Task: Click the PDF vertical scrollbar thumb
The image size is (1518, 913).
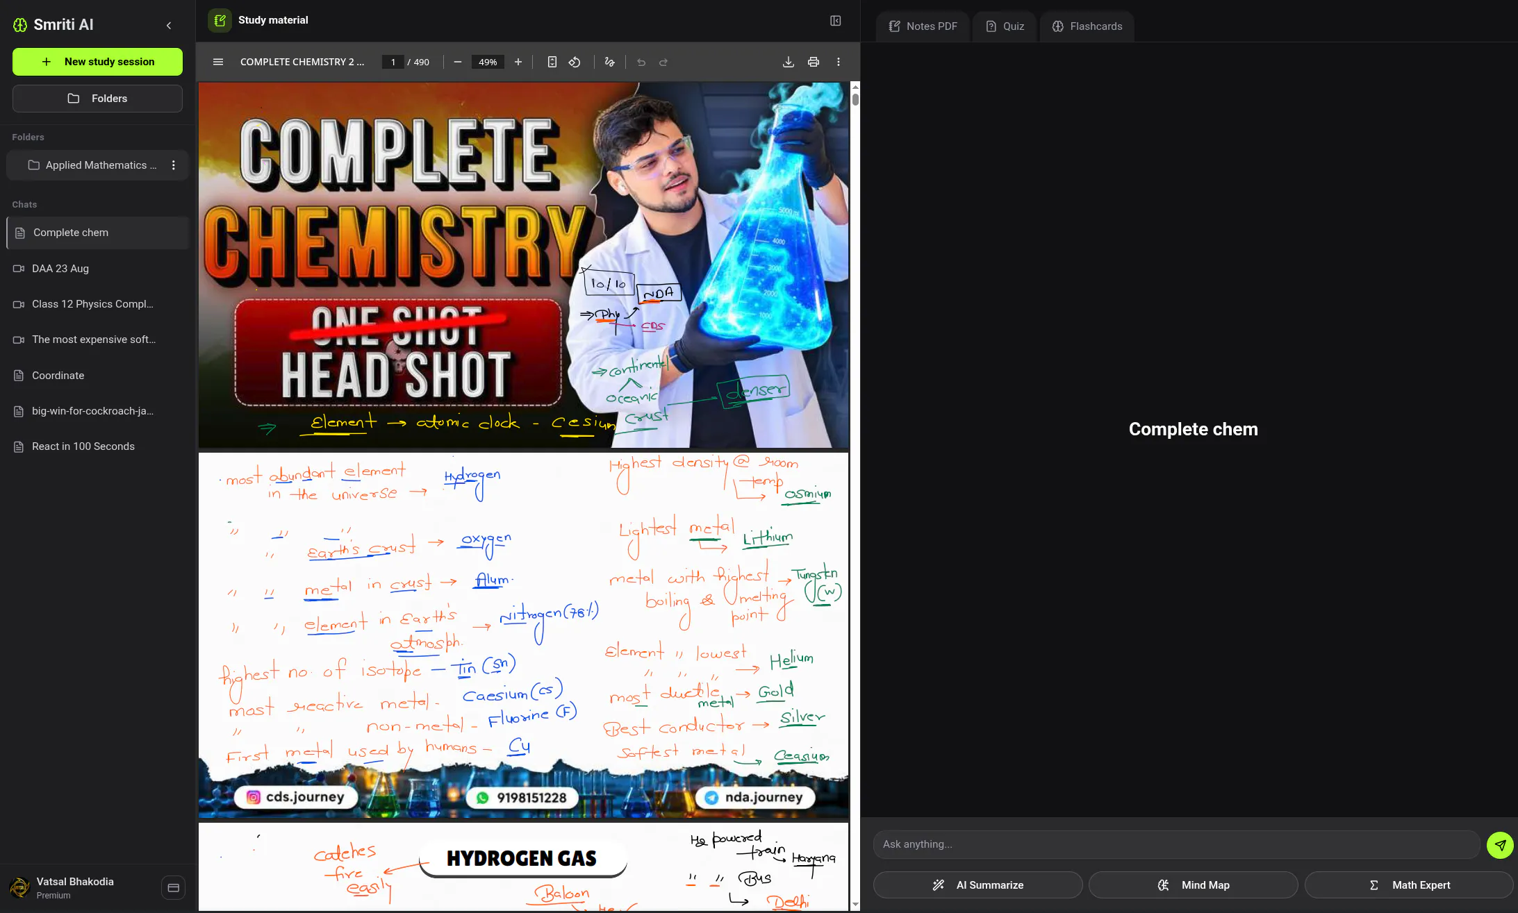Action: tap(855, 99)
